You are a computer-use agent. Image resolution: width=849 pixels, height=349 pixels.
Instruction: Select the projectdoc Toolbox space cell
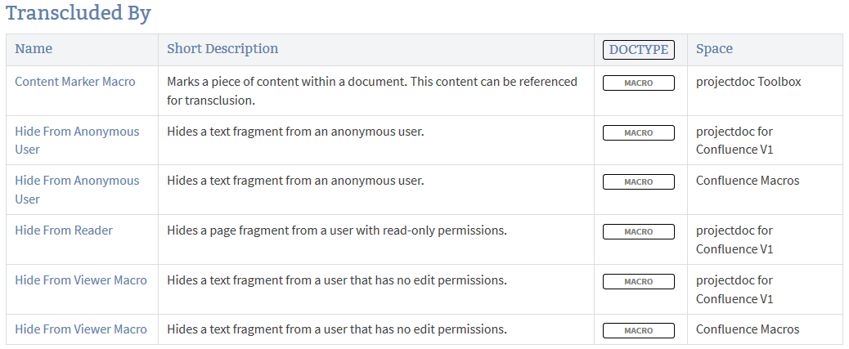coord(748,82)
